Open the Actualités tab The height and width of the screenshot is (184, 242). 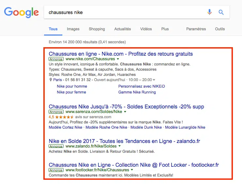point(123,29)
